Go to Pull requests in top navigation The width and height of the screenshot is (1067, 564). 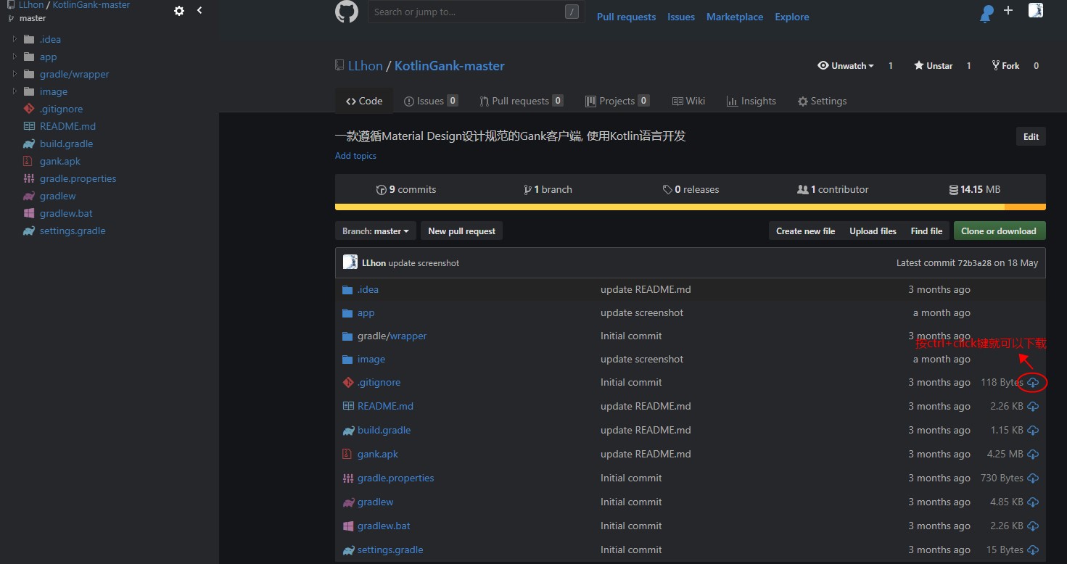[626, 17]
